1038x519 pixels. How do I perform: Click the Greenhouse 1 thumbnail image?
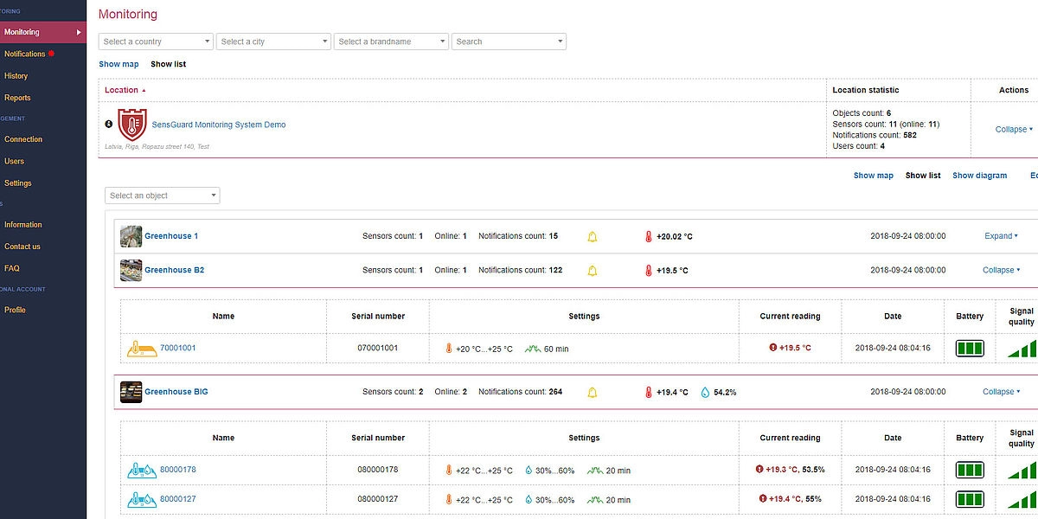pos(131,236)
